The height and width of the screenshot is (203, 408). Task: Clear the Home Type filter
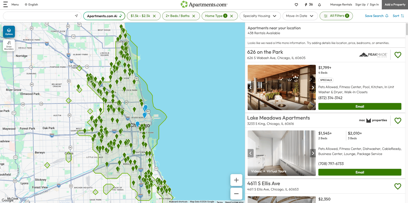coord(231,16)
